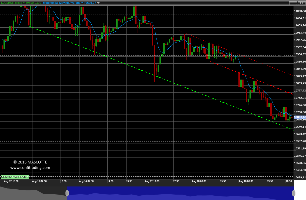Maximize the chart panel
This screenshot has width=306, height=200.
pos(302,3)
